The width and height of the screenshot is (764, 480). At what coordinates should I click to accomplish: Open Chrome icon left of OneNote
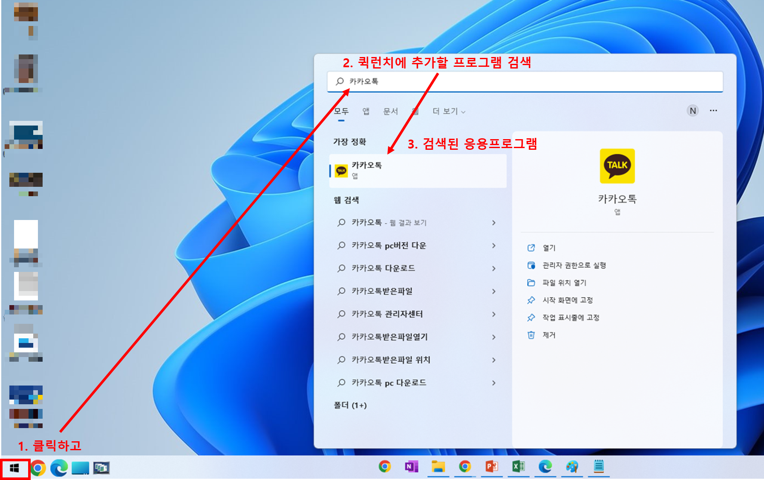click(385, 467)
